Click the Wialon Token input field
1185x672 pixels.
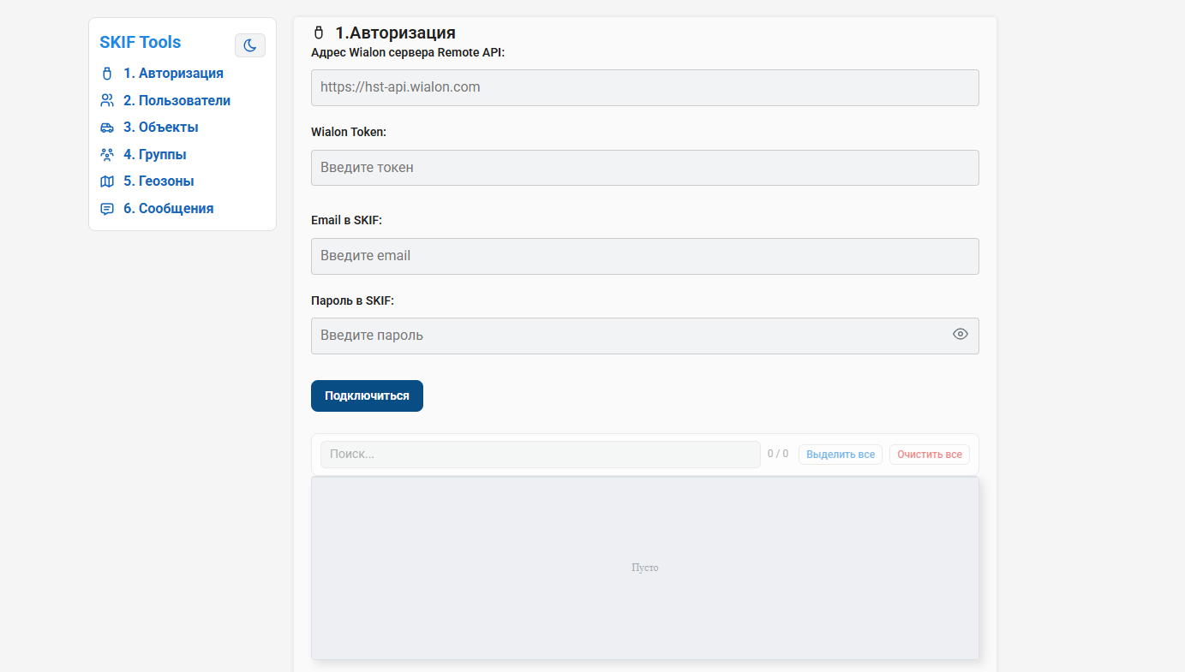(645, 168)
